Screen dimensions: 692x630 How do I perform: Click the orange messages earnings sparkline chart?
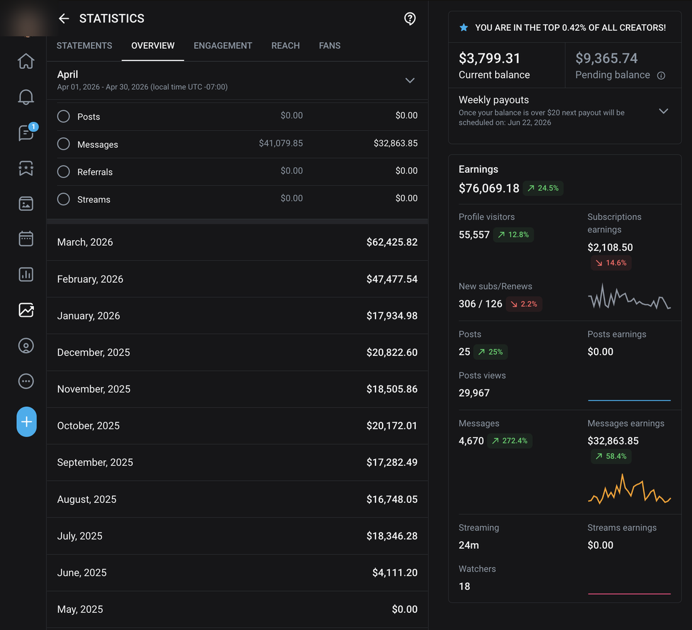click(629, 489)
